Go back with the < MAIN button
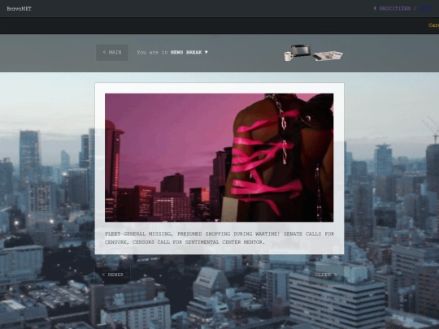 [x=112, y=53]
